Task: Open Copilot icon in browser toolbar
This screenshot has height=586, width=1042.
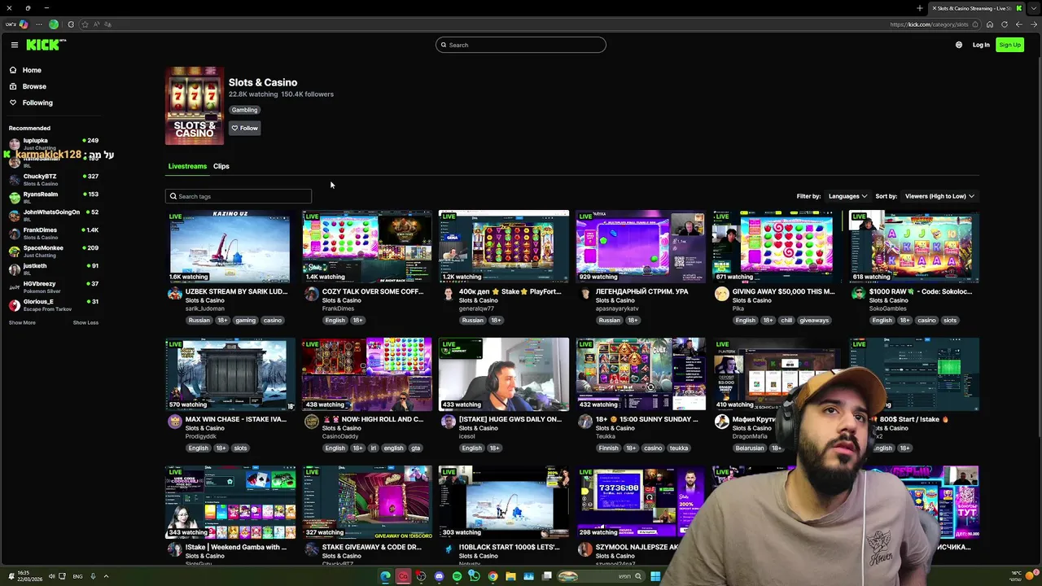Action: 24,24
